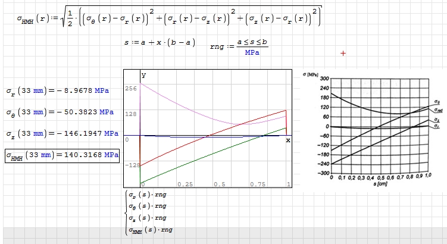
Task: Click the s [cm] axis label in reference chart
Action: click(x=380, y=184)
